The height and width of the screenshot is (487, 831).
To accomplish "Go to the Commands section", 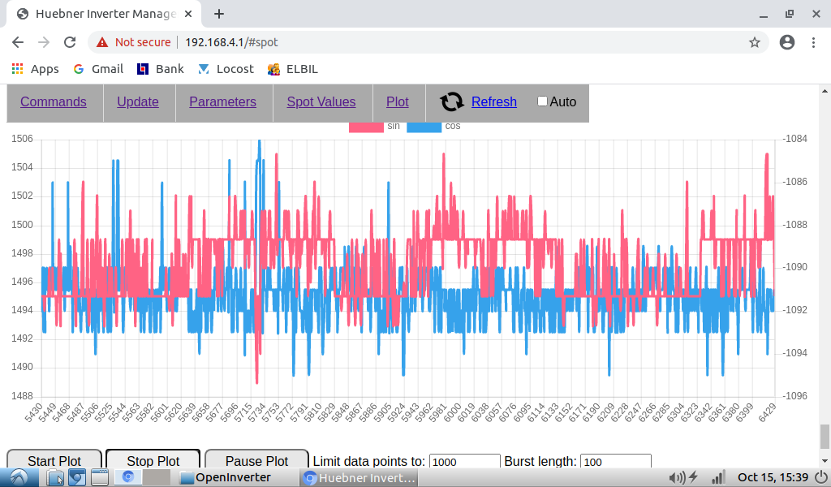I will tap(54, 101).
